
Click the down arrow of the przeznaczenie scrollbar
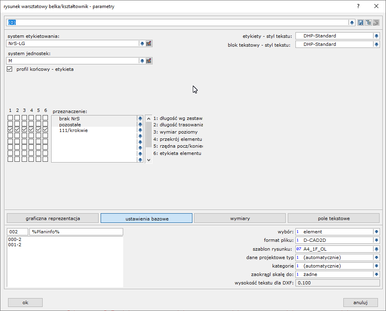(149, 160)
